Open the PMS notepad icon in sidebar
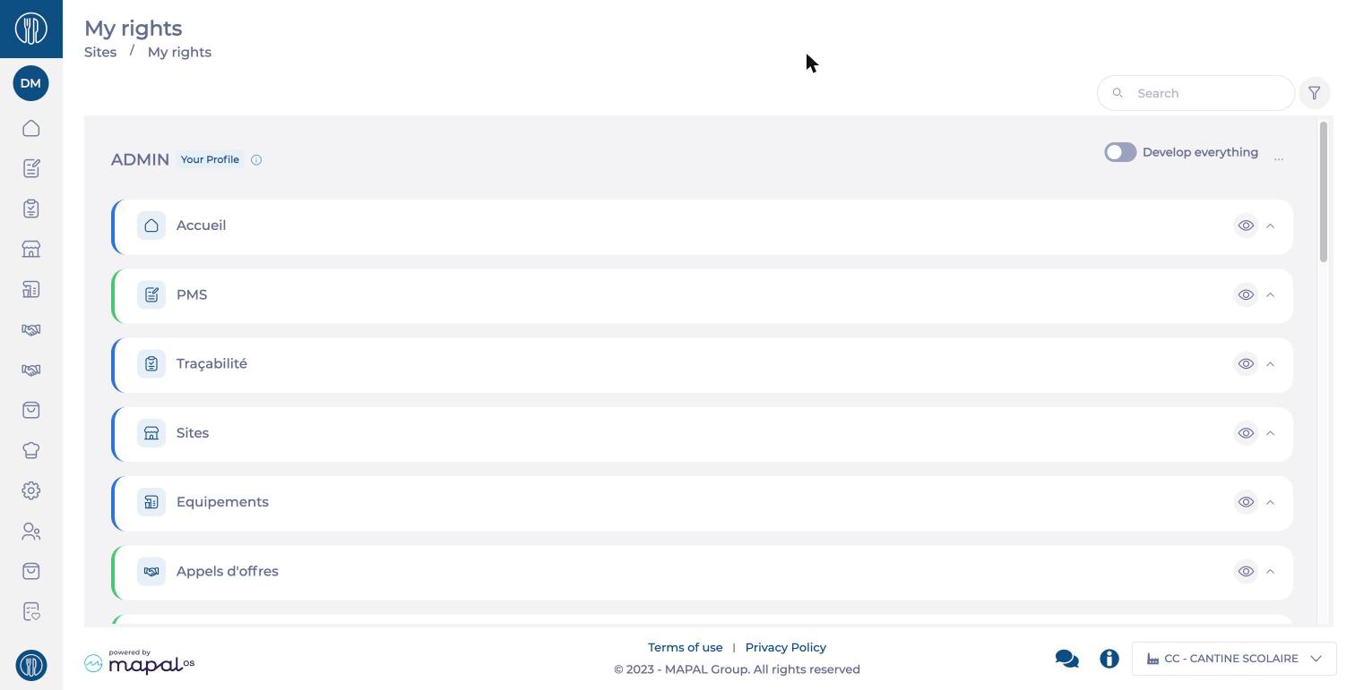 [x=30, y=168]
